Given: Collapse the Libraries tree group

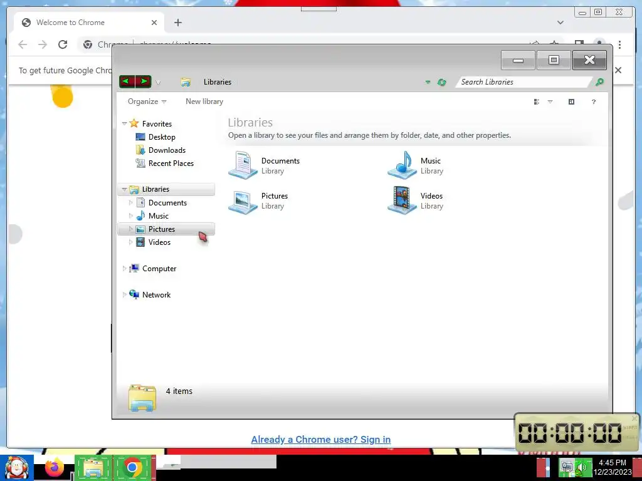Looking at the screenshot, I should click(124, 189).
